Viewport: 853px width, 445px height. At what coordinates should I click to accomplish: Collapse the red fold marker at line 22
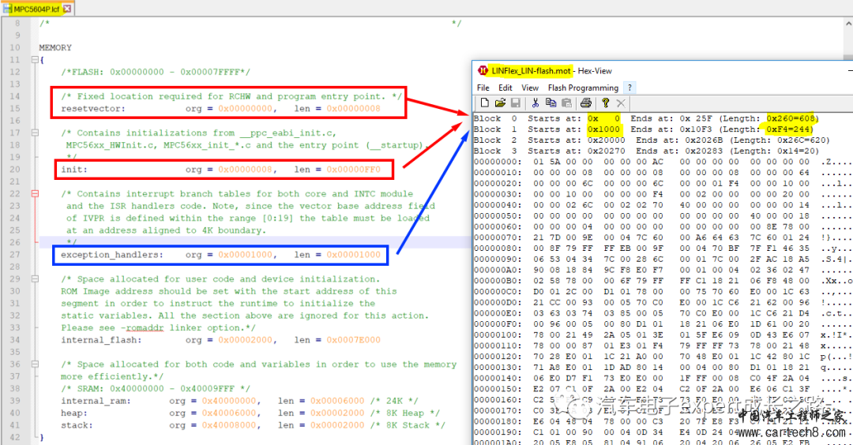35,193
